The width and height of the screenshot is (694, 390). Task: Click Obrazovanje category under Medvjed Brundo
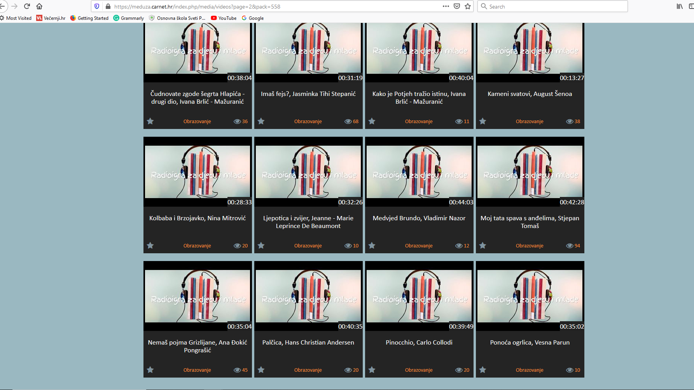(418, 245)
